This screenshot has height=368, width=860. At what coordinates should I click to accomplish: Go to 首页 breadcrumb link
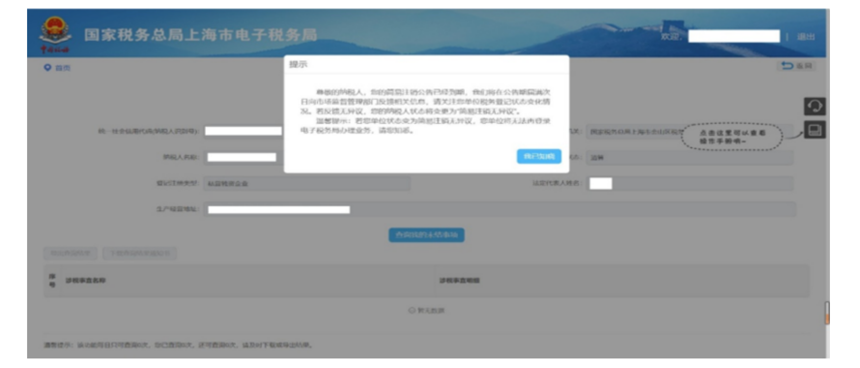pyautogui.click(x=63, y=68)
